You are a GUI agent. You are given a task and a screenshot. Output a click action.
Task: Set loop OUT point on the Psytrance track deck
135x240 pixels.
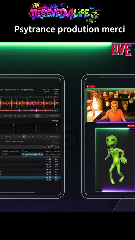51,116
